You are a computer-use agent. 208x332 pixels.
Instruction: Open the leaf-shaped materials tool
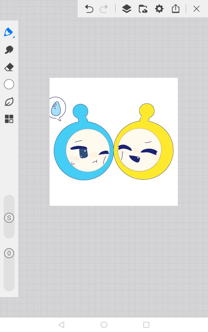pos(9,102)
